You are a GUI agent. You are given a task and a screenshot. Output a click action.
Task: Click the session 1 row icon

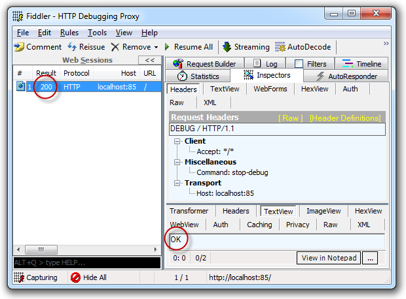(x=20, y=86)
